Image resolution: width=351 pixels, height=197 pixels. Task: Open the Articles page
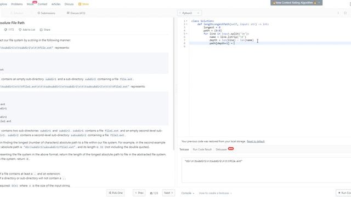coord(56,4)
